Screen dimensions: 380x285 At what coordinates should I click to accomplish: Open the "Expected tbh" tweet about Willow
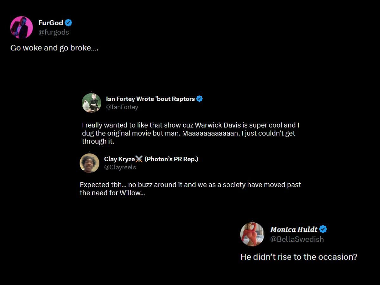190,189
